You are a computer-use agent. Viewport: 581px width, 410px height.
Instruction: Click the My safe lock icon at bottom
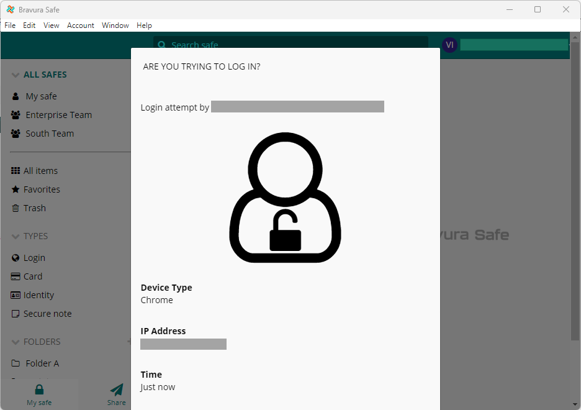(x=38, y=388)
